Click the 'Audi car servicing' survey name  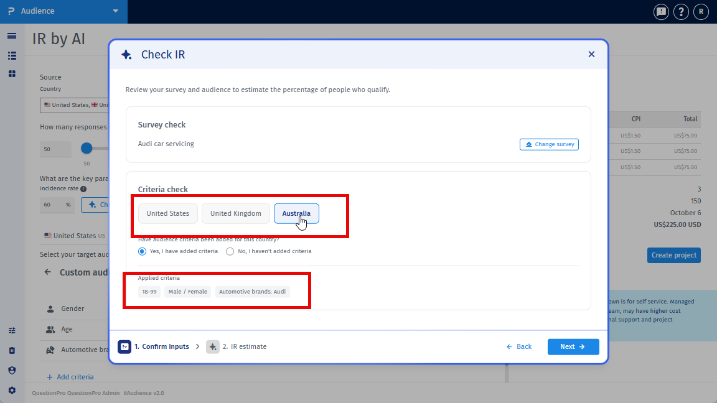(166, 144)
